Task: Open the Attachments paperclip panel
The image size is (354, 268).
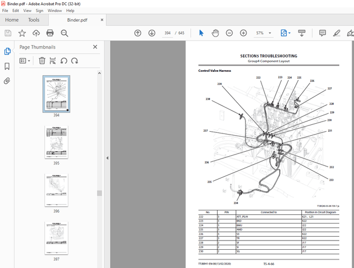Action: coord(7,81)
